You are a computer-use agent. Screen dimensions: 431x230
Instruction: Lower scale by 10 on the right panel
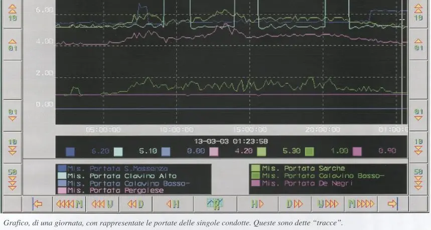[x=418, y=146]
